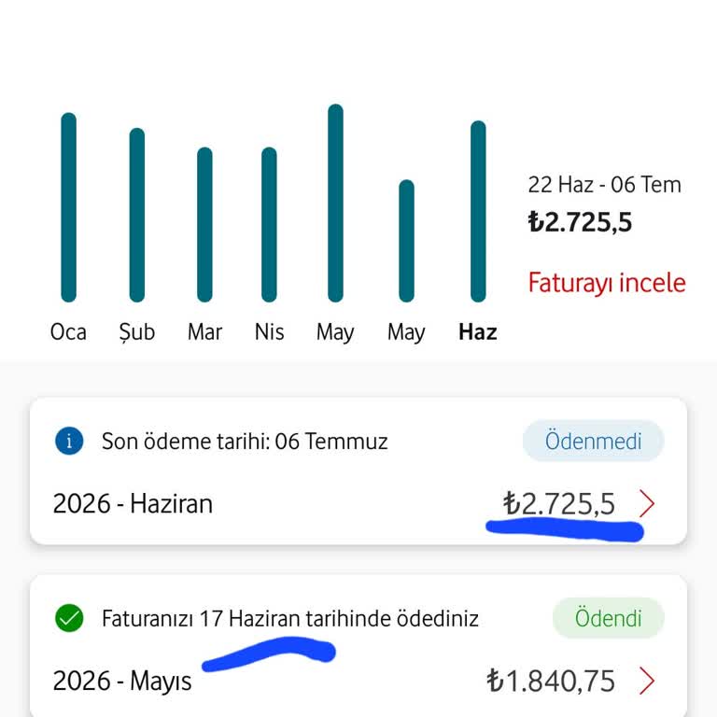Screen dimensions: 717x717
Task: Select the shortest May bar in the chart
Action: (x=406, y=241)
